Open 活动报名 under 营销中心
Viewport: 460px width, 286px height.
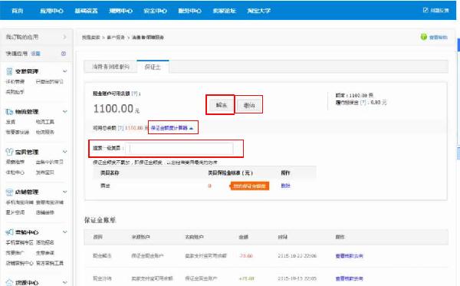coord(45,242)
